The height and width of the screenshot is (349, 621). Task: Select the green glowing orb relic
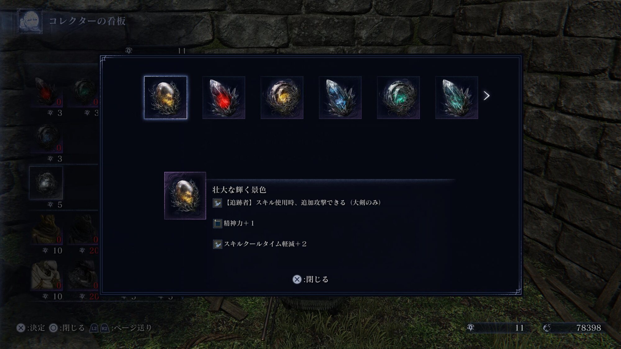pyautogui.click(x=398, y=97)
